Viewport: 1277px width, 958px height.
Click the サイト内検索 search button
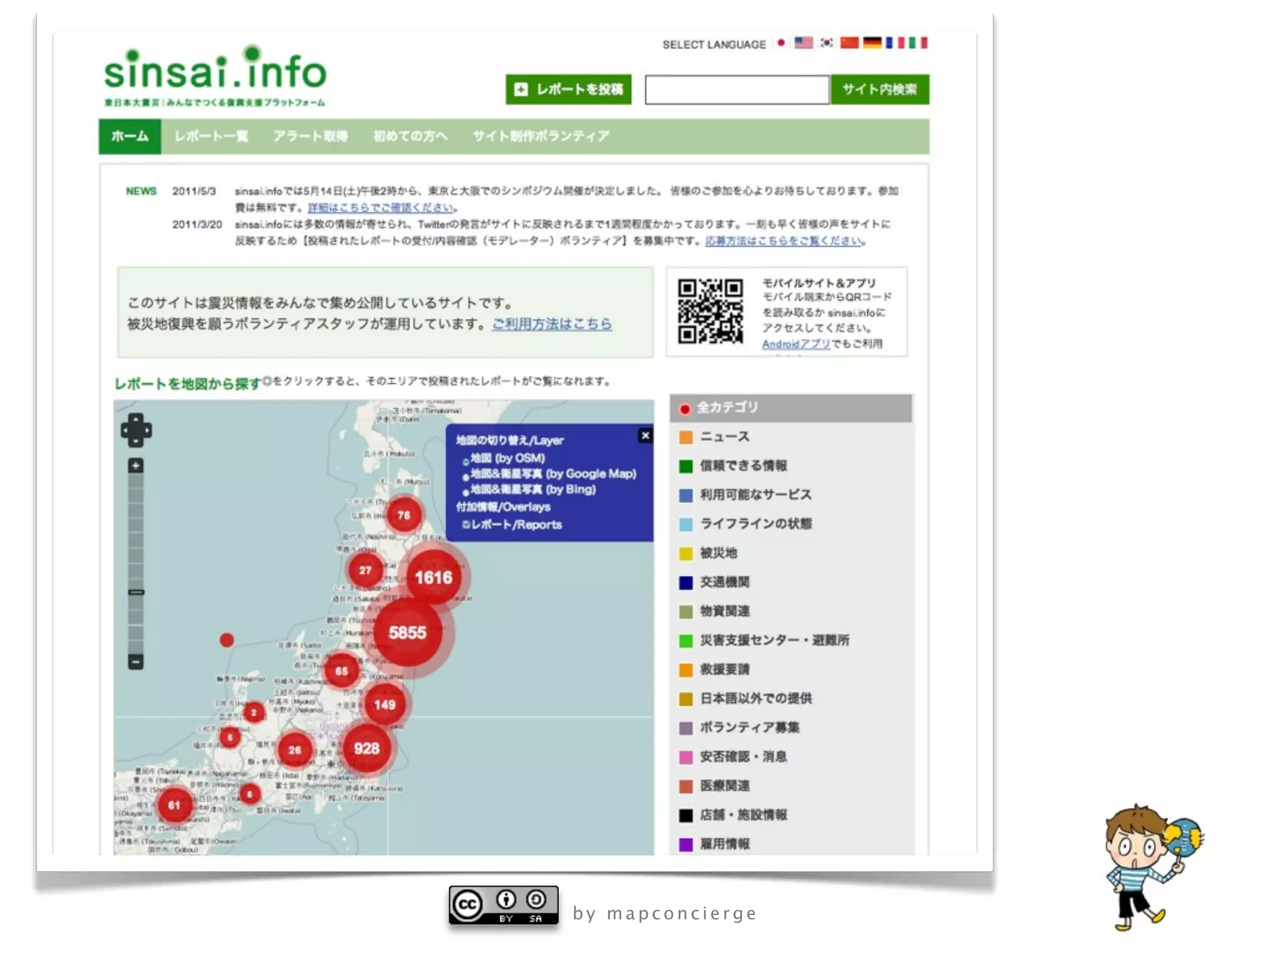(879, 89)
